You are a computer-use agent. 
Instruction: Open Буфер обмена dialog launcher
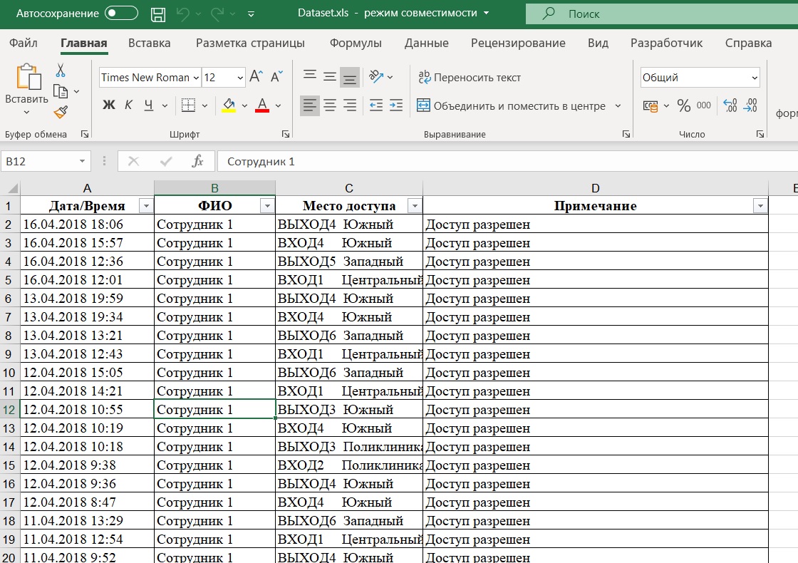pyautogui.click(x=85, y=134)
